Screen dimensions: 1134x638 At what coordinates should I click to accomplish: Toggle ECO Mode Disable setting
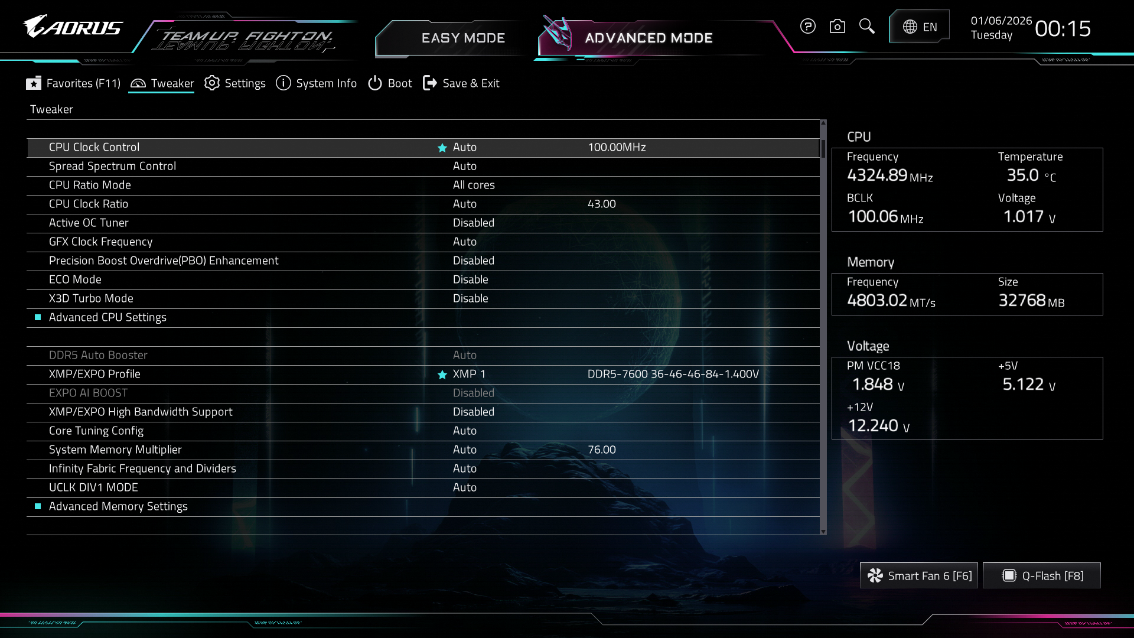(470, 279)
